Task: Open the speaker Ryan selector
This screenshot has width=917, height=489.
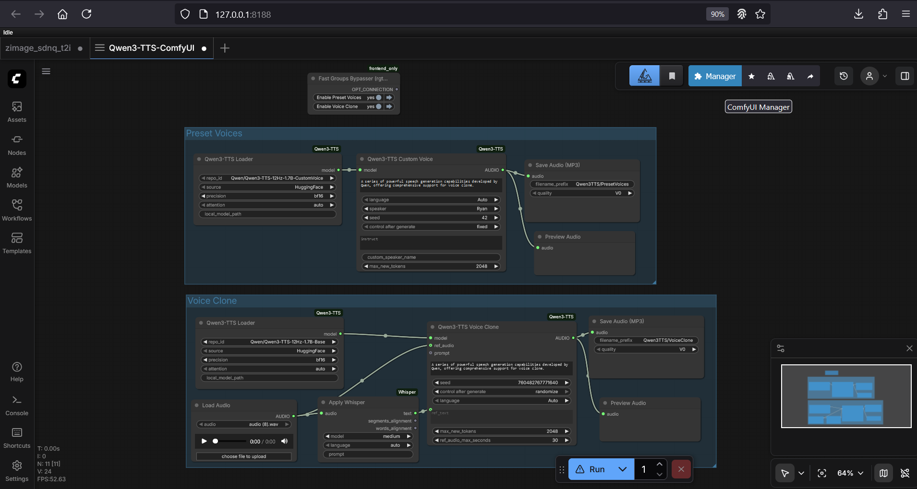Action: tap(431, 209)
